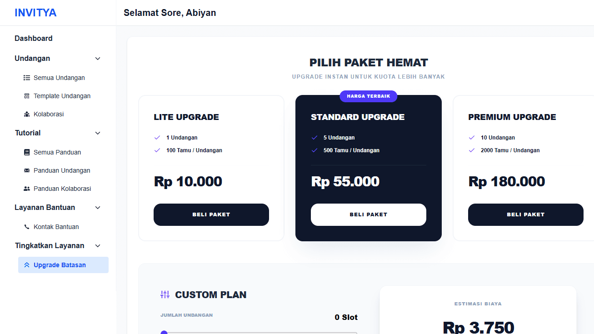
Task: Click Beli Paket under Lite Upgrade
Action: [x=211, y=214]
